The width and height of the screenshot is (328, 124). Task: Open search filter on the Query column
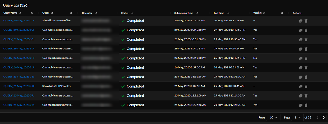(x=71, y=13)
